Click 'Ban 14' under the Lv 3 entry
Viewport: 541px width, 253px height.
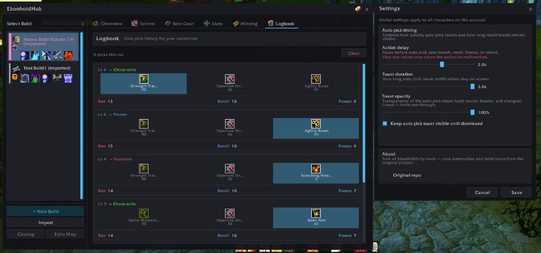click(x=105, y=236)
